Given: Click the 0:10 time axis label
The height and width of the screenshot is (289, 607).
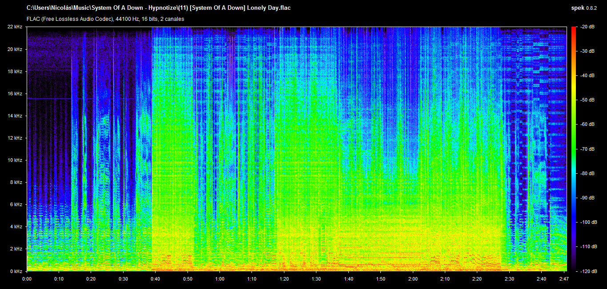Looking at the screenshot, I should tap(59, 279).
